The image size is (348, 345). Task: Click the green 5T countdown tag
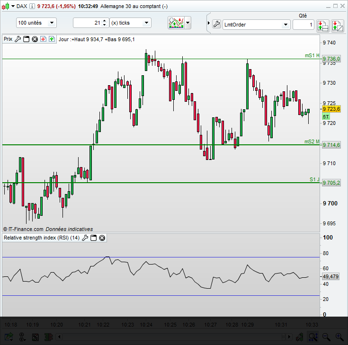click(326, 116)
